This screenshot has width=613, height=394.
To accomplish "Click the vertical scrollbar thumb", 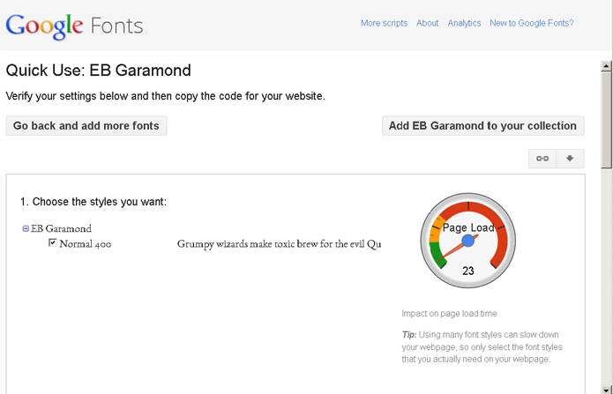I will coord(606,119).
